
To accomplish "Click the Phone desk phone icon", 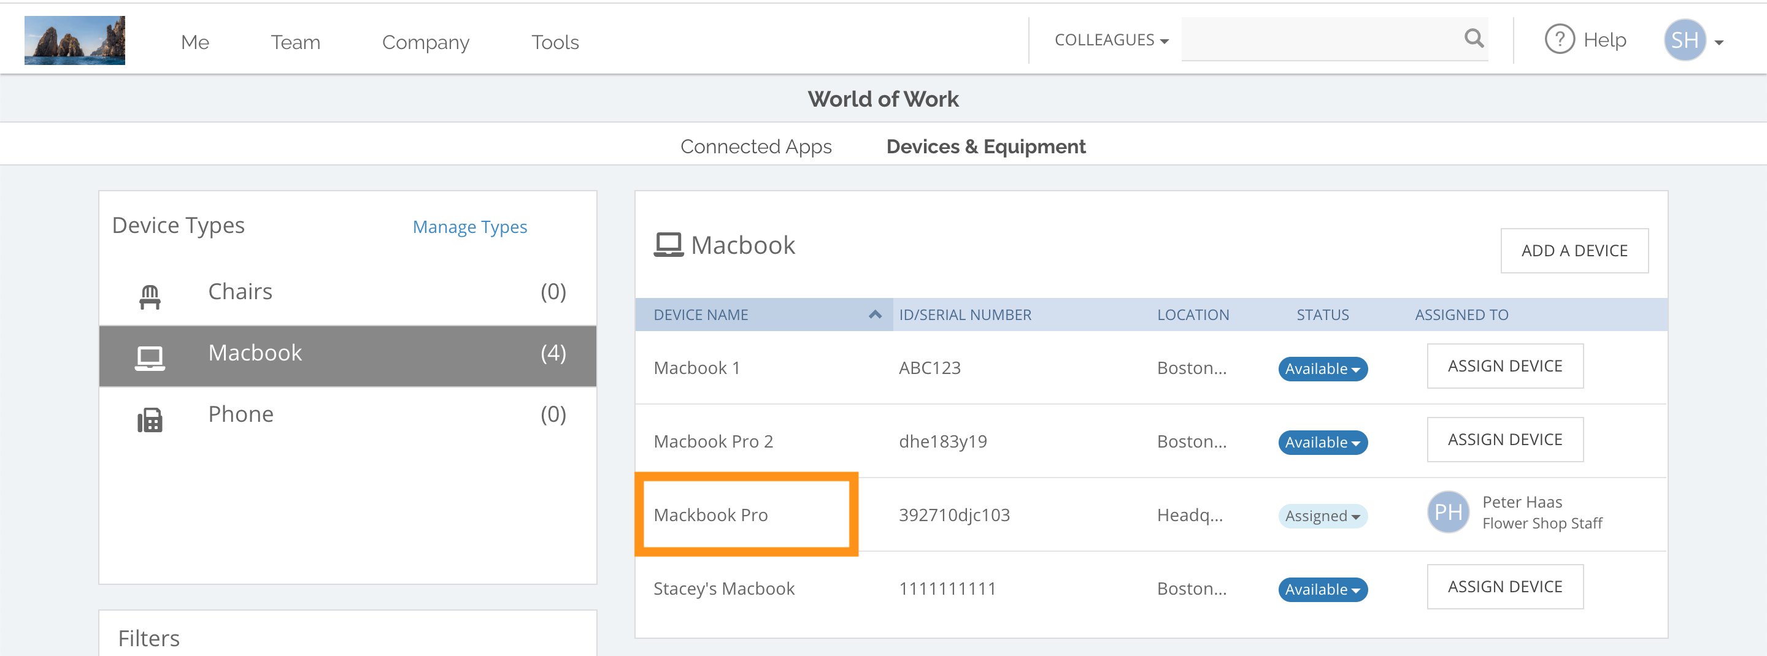I will pos(150,419).
